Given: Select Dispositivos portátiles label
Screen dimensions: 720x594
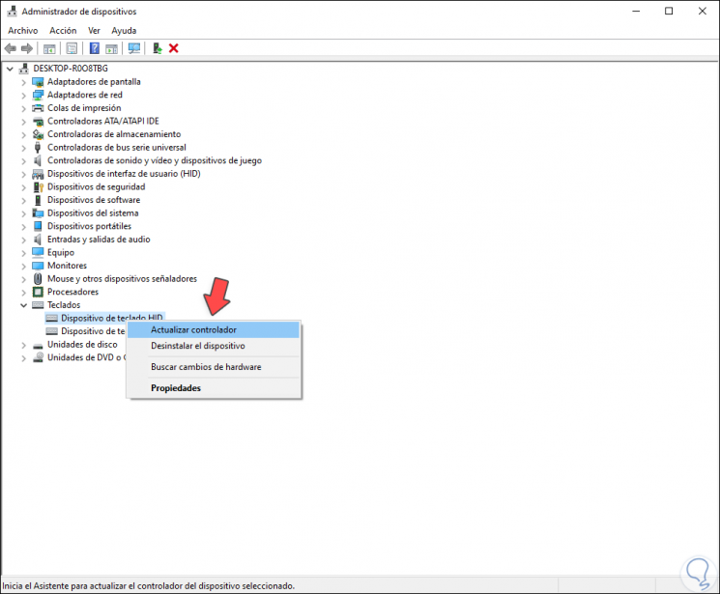Looking at the screenshot, I should [90, 226].
